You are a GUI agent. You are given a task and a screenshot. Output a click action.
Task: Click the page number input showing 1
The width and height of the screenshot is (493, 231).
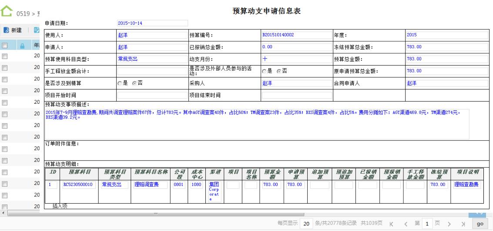pos(427,224)
